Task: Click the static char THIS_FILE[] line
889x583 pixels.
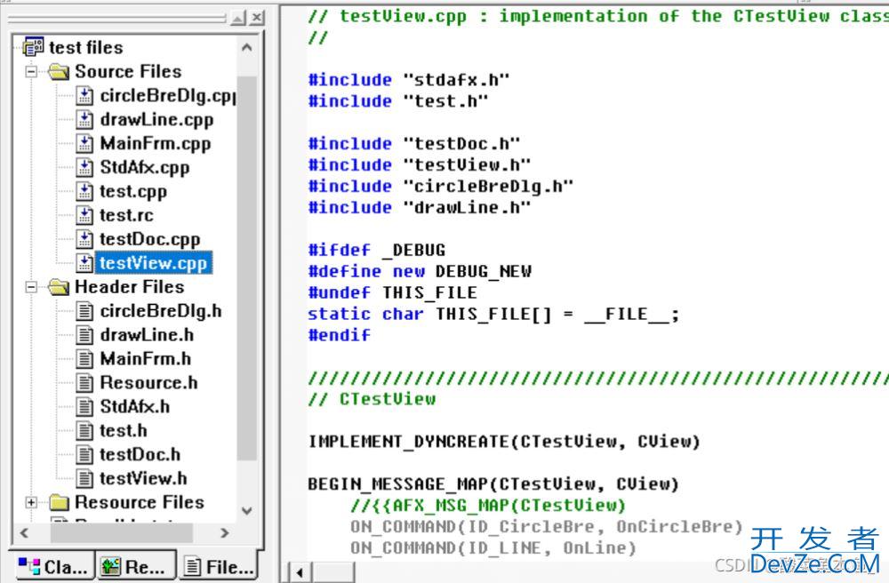Action: 493,314
